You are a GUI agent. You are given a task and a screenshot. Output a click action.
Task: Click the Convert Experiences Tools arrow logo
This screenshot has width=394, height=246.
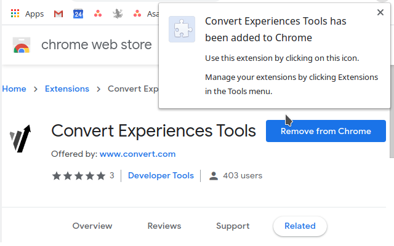[x=20, y=138]
